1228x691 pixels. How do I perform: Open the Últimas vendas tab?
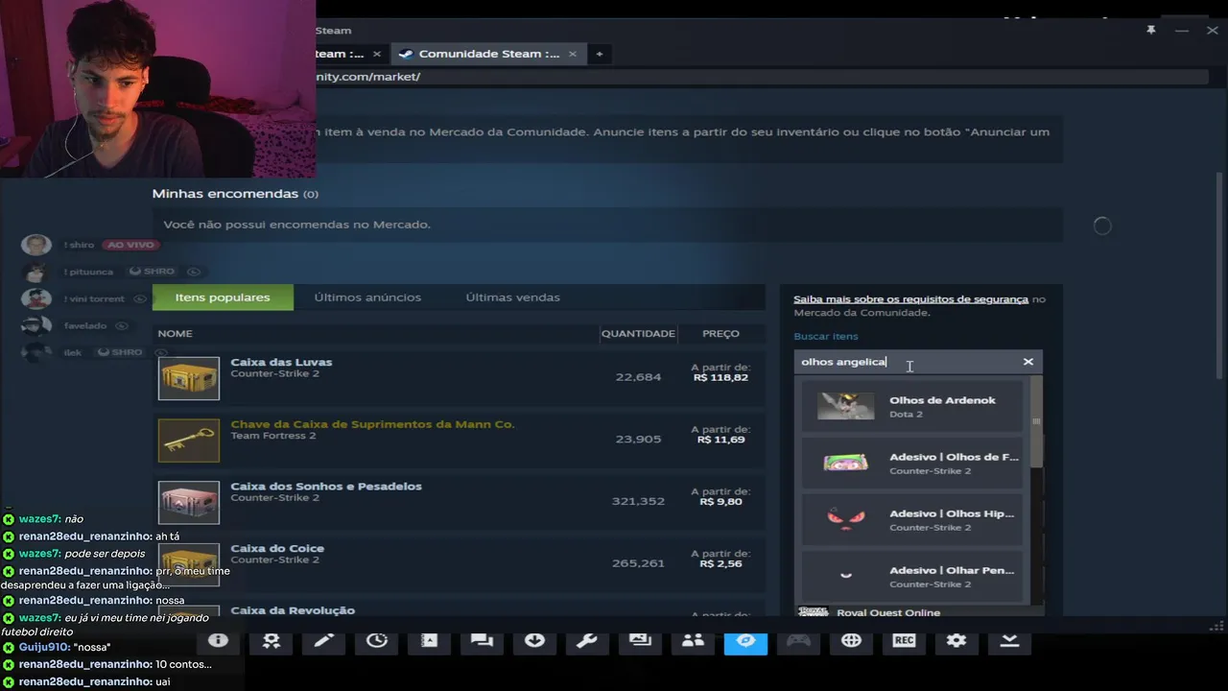coord(512,298)
